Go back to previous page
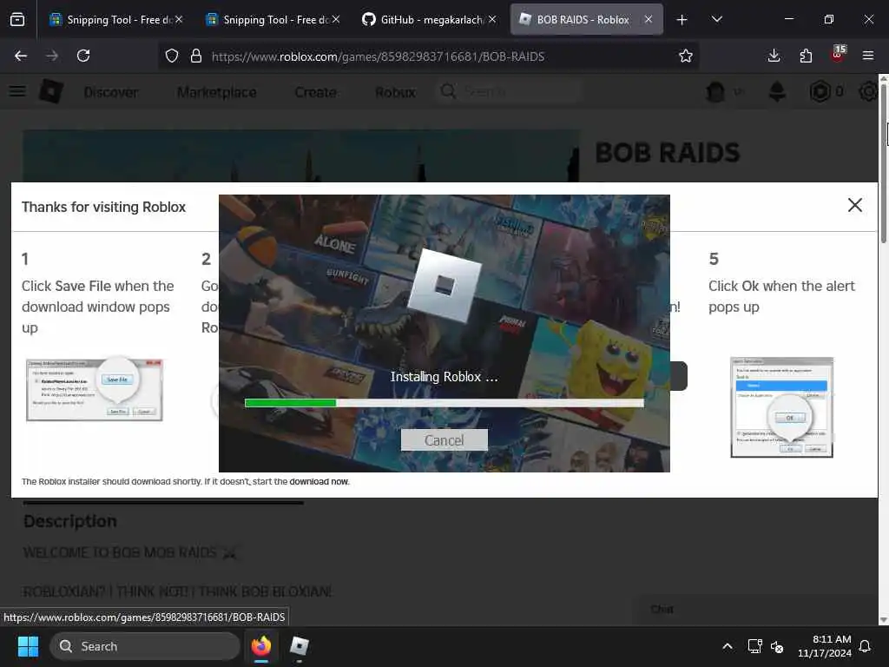Screen dimensions: 889x667 coord(21,56)
